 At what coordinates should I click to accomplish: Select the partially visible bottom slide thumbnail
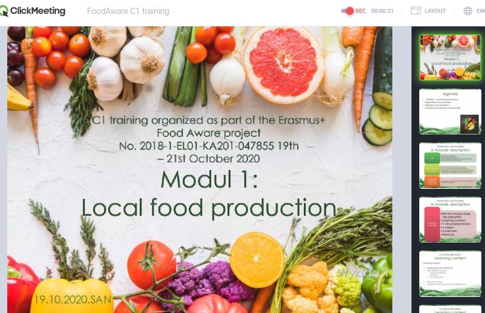coord(450,309)
